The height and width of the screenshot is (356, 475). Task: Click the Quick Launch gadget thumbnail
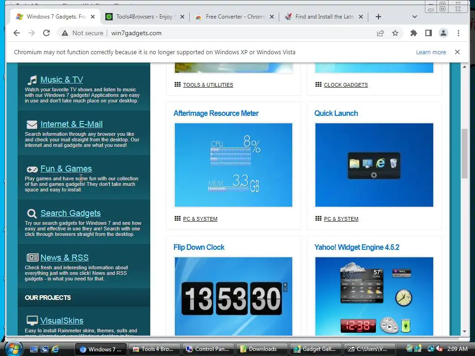click(x=374, y=165)
